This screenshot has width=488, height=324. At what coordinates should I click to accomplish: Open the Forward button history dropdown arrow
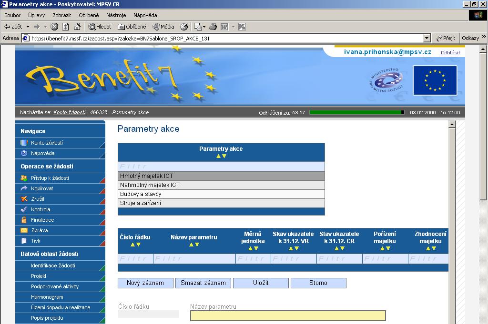(45, 27)
